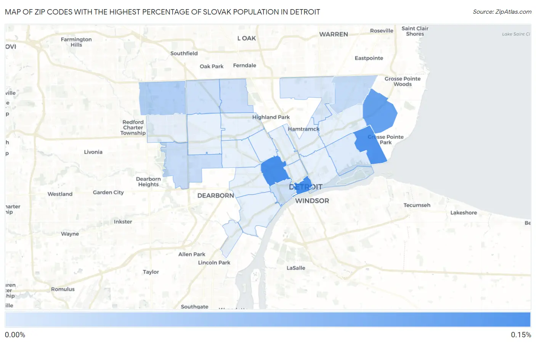Click the Inkster map label
Screen dimensions: 536x343
123,222
